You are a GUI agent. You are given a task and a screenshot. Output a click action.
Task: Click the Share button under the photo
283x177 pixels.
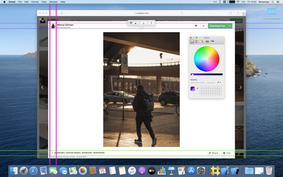point(213,153)
